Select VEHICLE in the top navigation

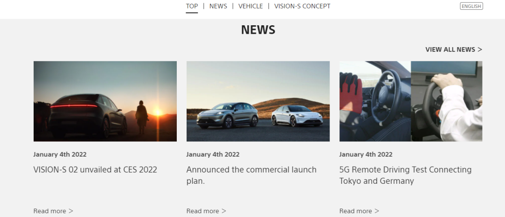(x=251, y=6)
